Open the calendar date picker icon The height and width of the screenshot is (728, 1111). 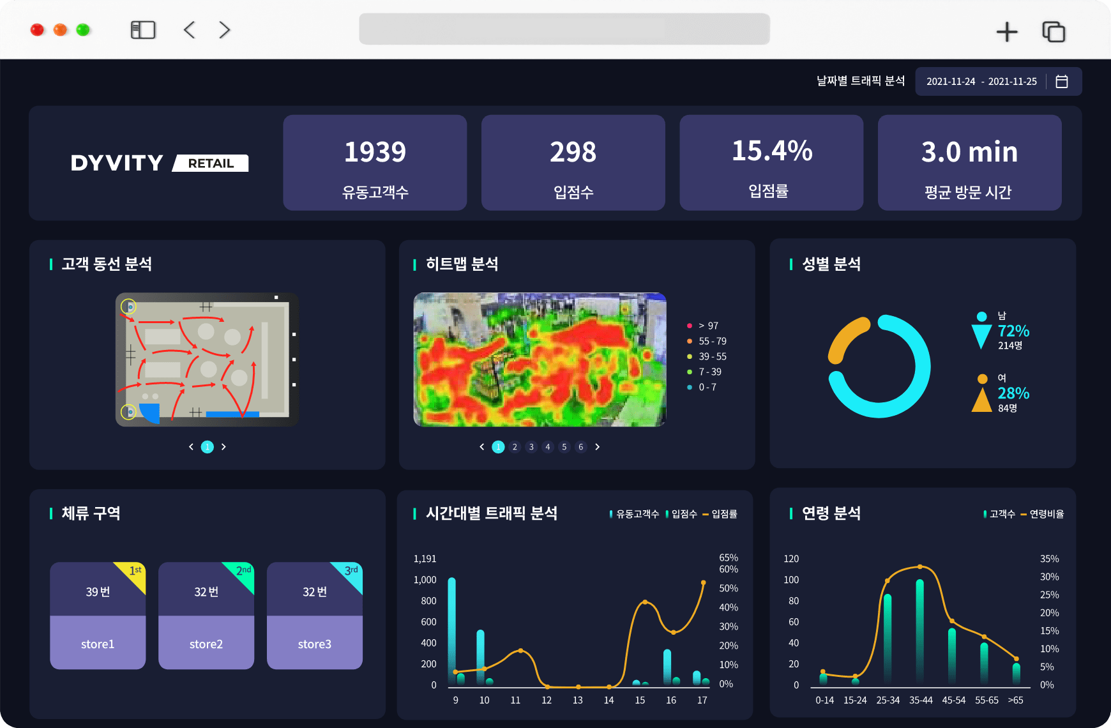pos(1061,82)
